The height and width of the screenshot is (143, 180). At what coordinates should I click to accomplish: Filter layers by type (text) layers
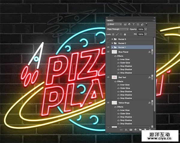(x=133, y=24)
